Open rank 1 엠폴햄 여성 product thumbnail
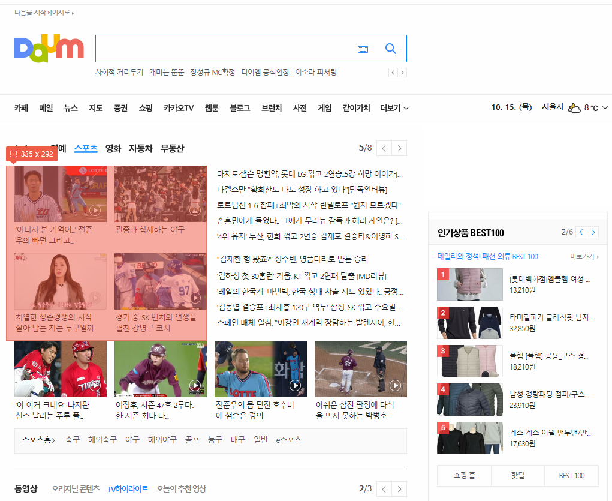Image resolution: width=612 pixels, height=501 pixels. pyautogui.click(x=470, y=284)
